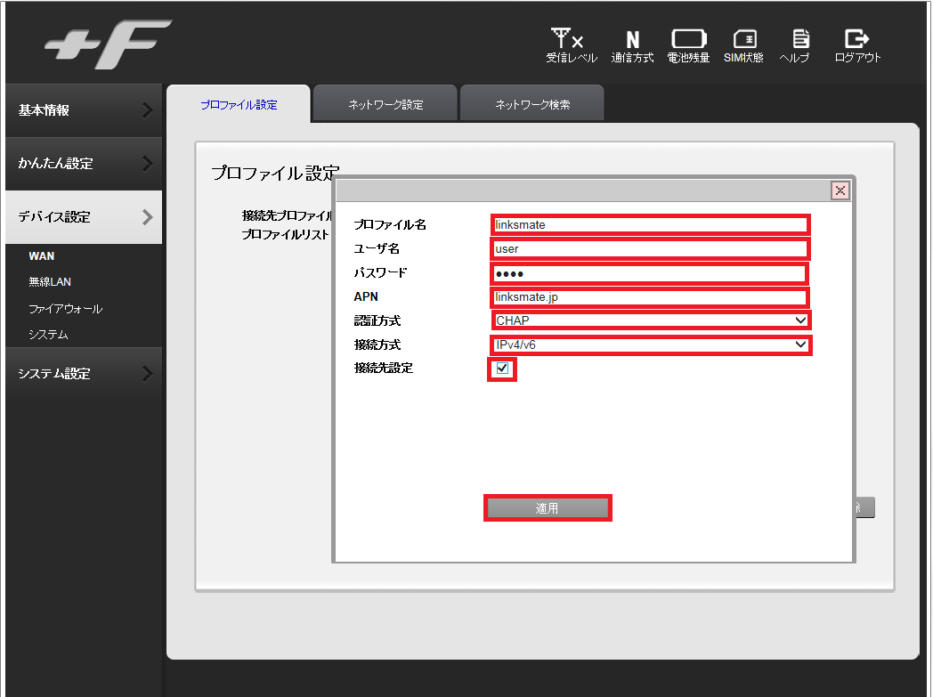The height and width of the screenshot is (697, 933).
Task: Click the プロファイル名 field containing linksmate
Action: [651, 225]
